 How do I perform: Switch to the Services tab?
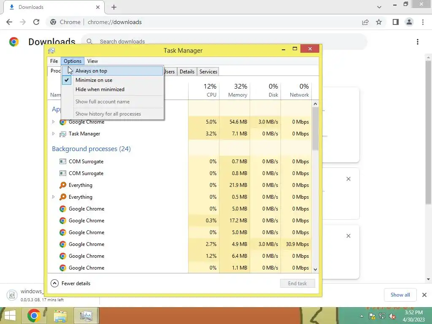click(208, 72)
